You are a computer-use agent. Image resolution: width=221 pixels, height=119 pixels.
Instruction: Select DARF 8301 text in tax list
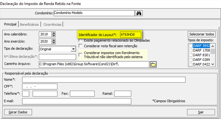coord(201,55)
